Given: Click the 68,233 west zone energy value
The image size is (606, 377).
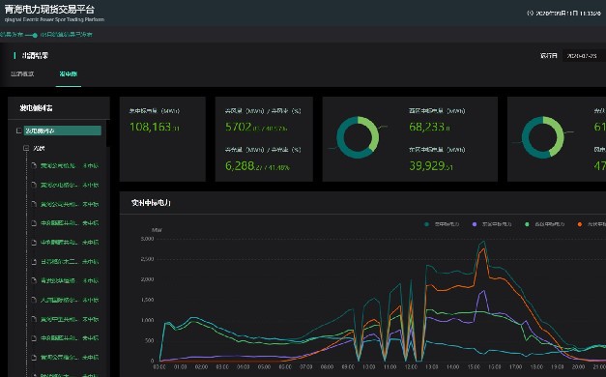Looking at the screenshot, I should (429, 127).
